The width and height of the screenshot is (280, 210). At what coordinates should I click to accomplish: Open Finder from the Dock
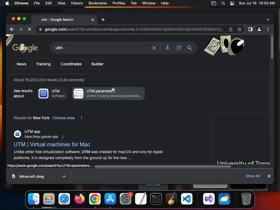click(x=34, y=199)
